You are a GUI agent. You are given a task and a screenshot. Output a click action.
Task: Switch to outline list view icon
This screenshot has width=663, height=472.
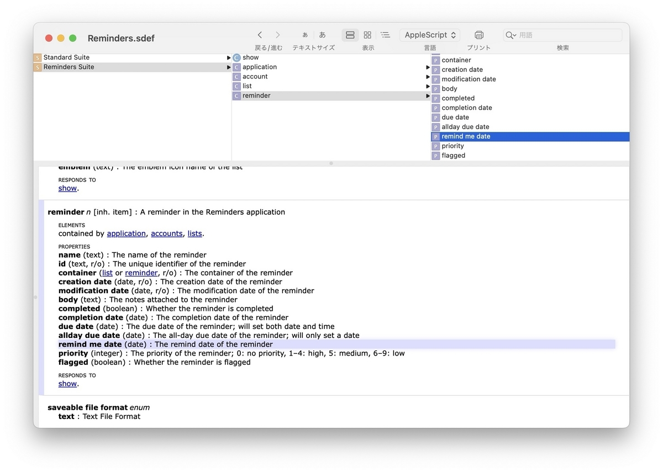[x=386, y=35]
